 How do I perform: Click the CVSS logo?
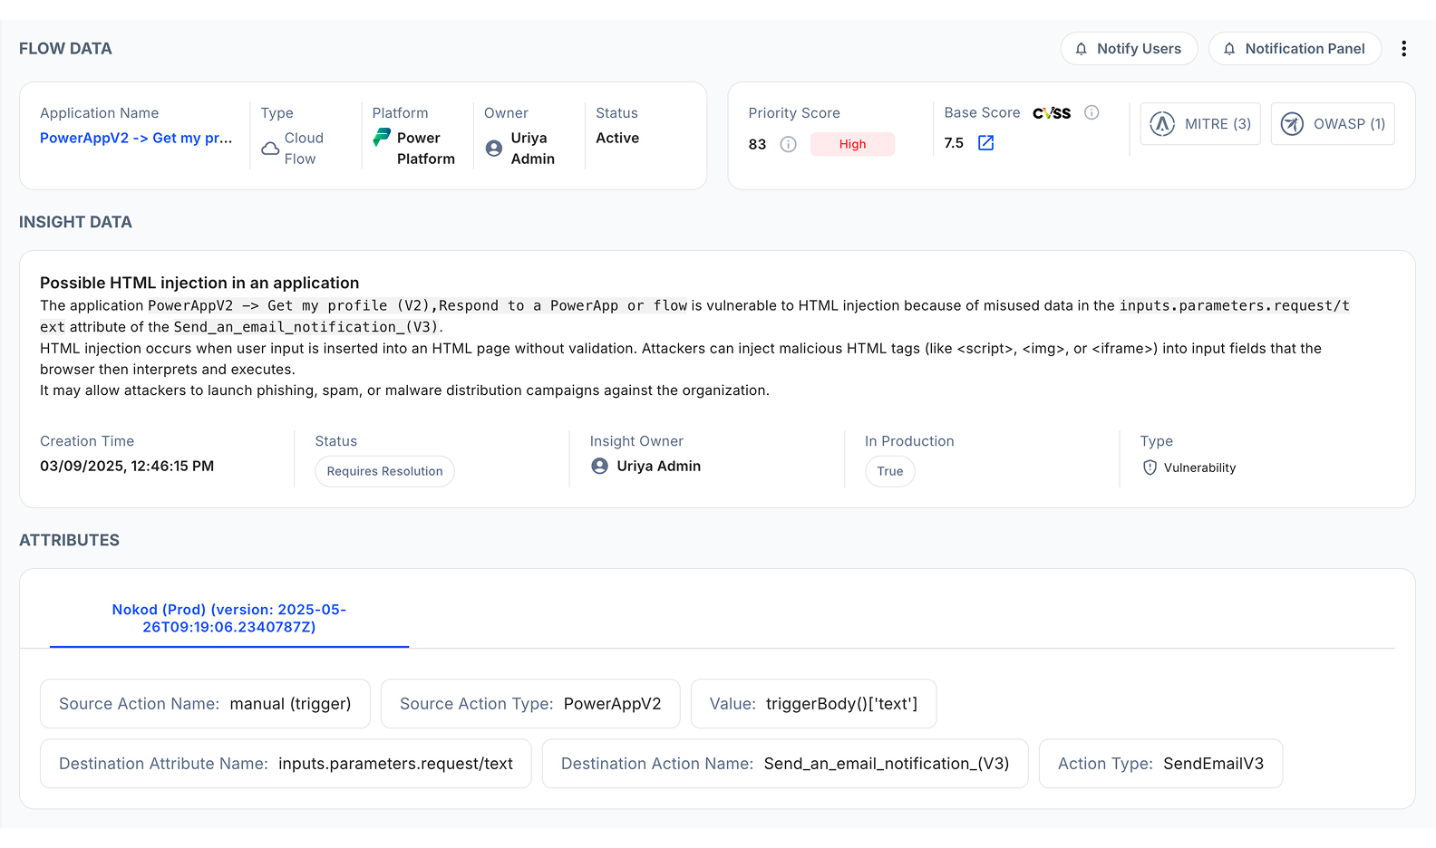1052,113
